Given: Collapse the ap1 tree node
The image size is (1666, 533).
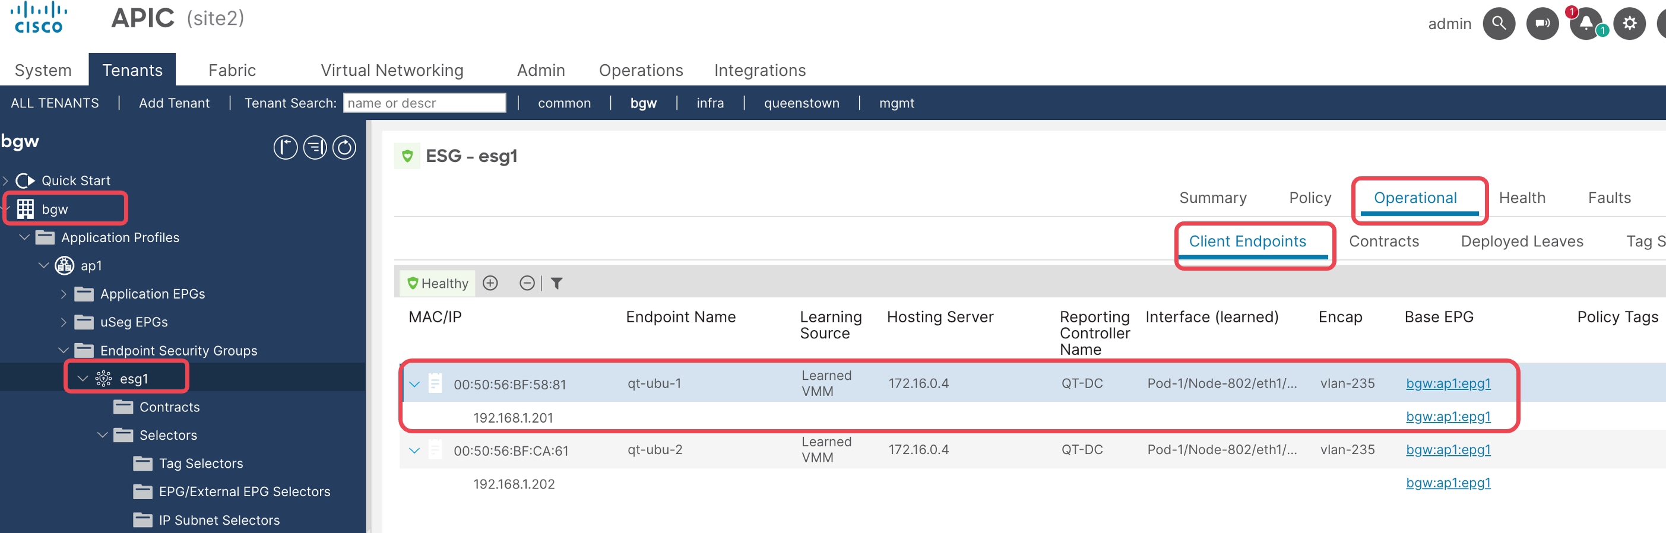Looking at the screenshot, I should [44, 265].
